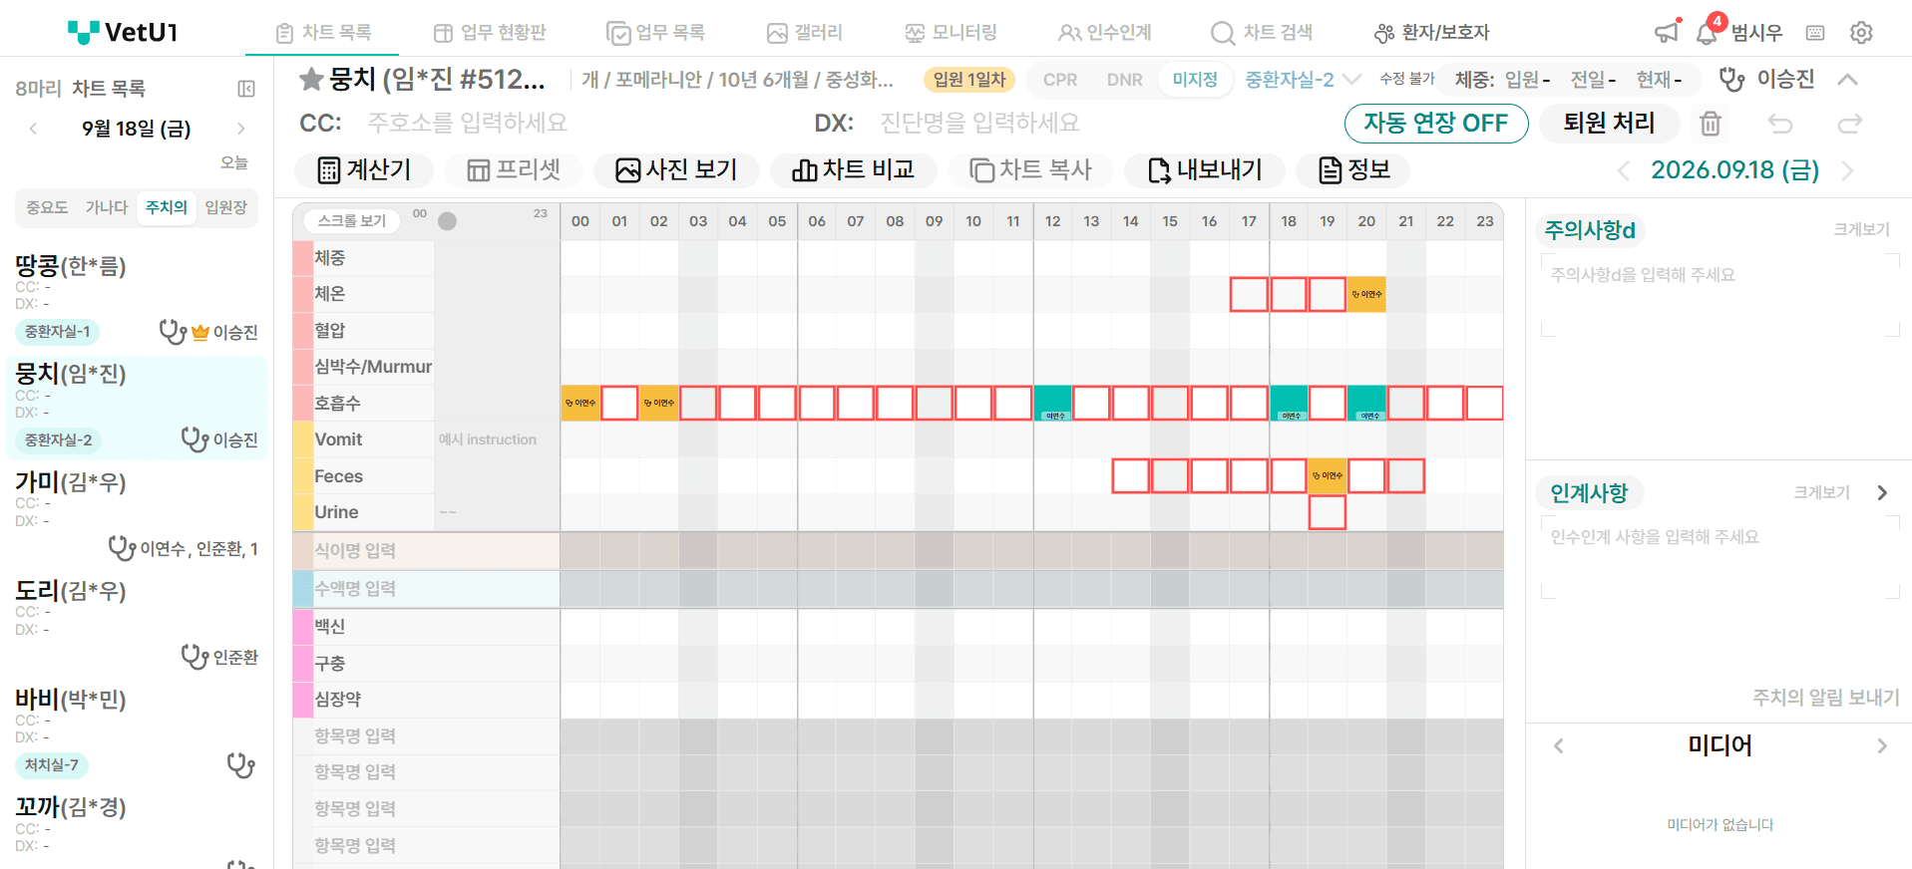Click the undo arrow icon

(x=1780, y=124)
